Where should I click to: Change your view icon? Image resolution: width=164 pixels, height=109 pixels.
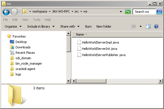click(x=134, y=26)
